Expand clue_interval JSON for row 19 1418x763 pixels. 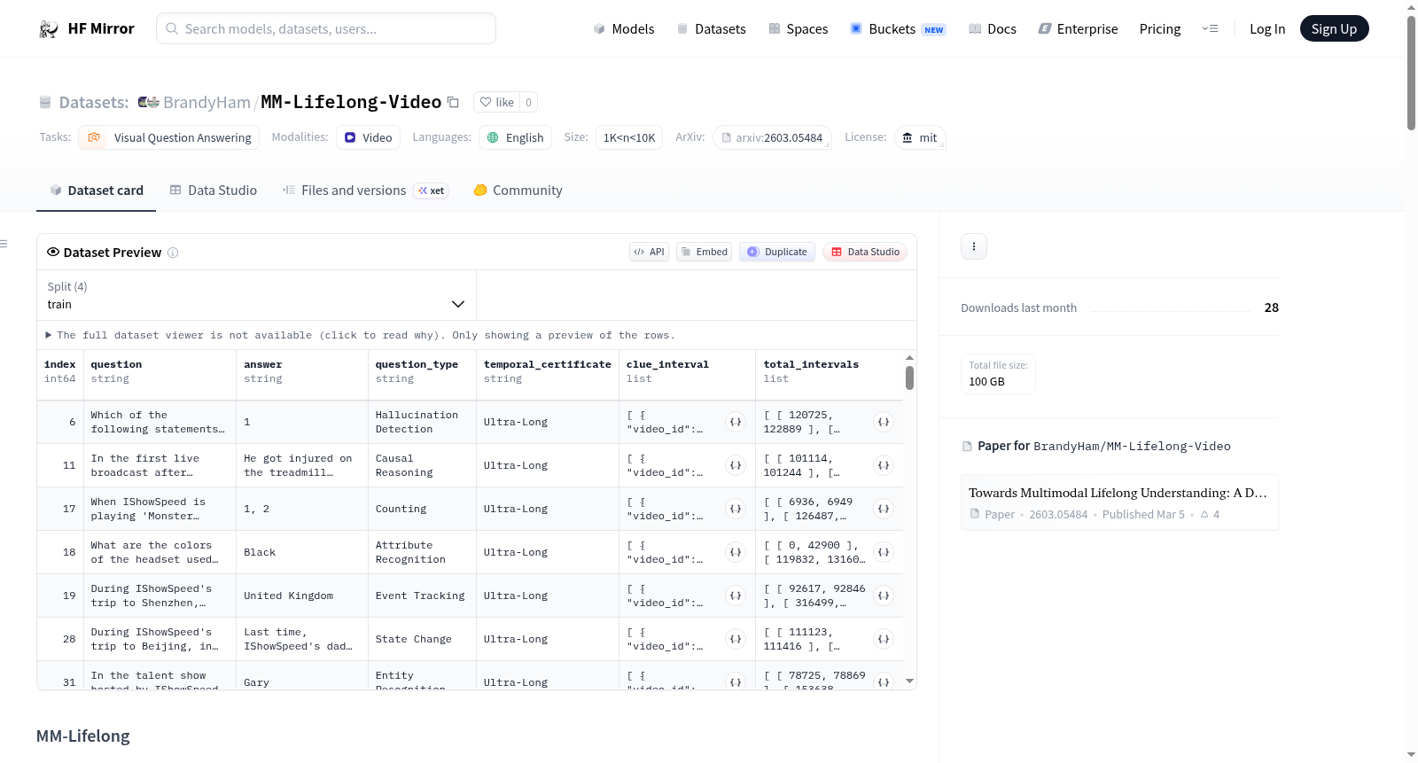736,596
